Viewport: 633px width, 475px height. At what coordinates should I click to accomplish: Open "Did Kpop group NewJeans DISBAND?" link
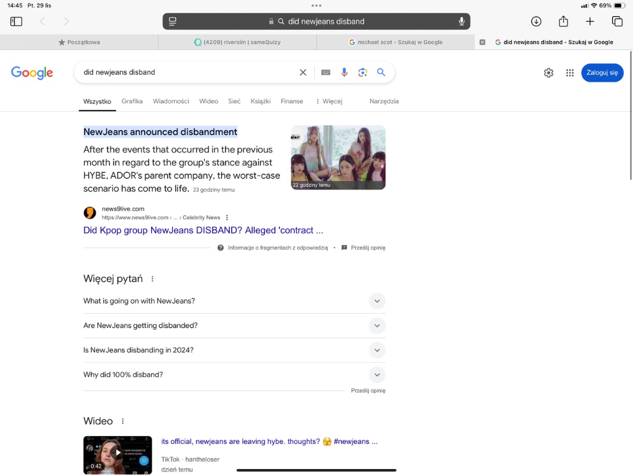203,230
